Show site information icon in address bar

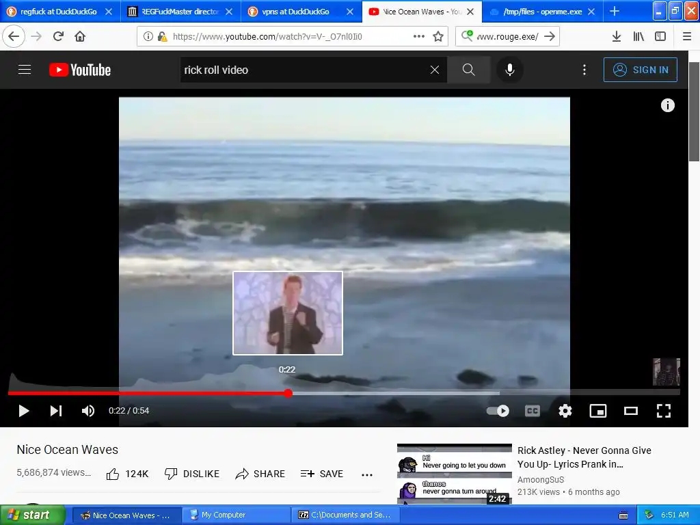(x=148, y=36)
